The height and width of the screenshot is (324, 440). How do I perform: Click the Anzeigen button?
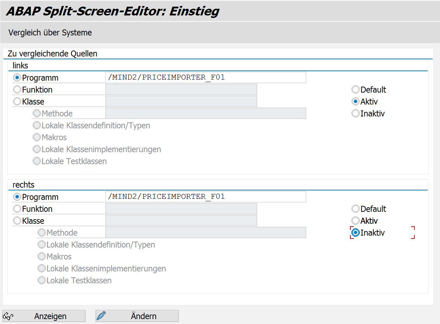click(44, 316)
